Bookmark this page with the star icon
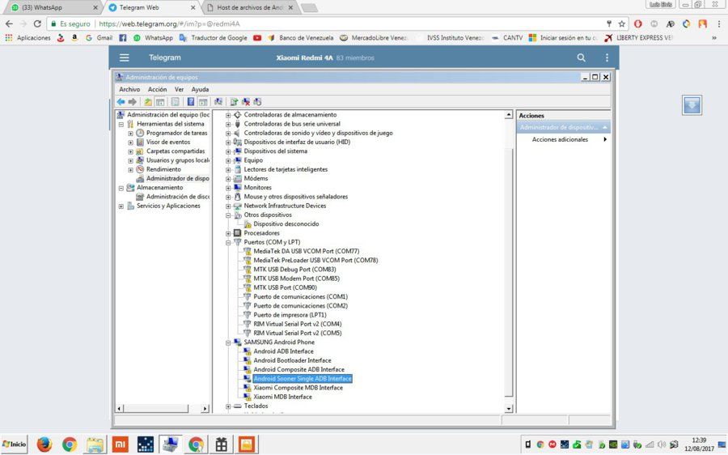Viewport: 728px width, 455px height. coord(622,23)
